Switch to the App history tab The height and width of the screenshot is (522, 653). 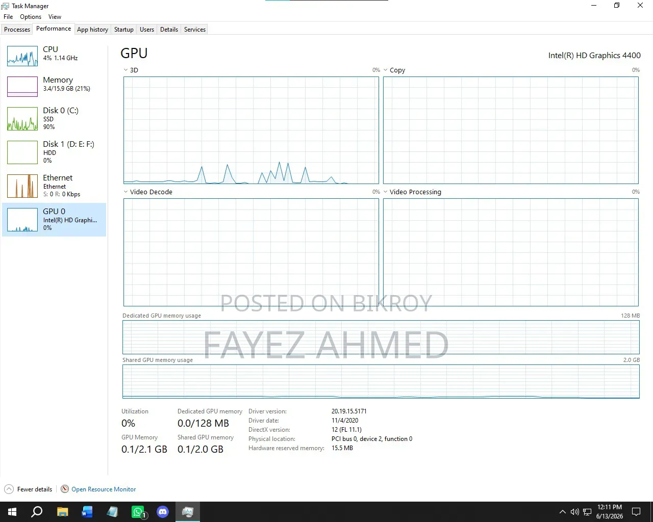tap(92, 30)
